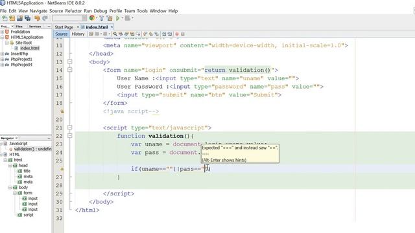The width and height of the screenshot is (415, 233).
Task: Select the title node in Navigator
Action: point(27,171)
